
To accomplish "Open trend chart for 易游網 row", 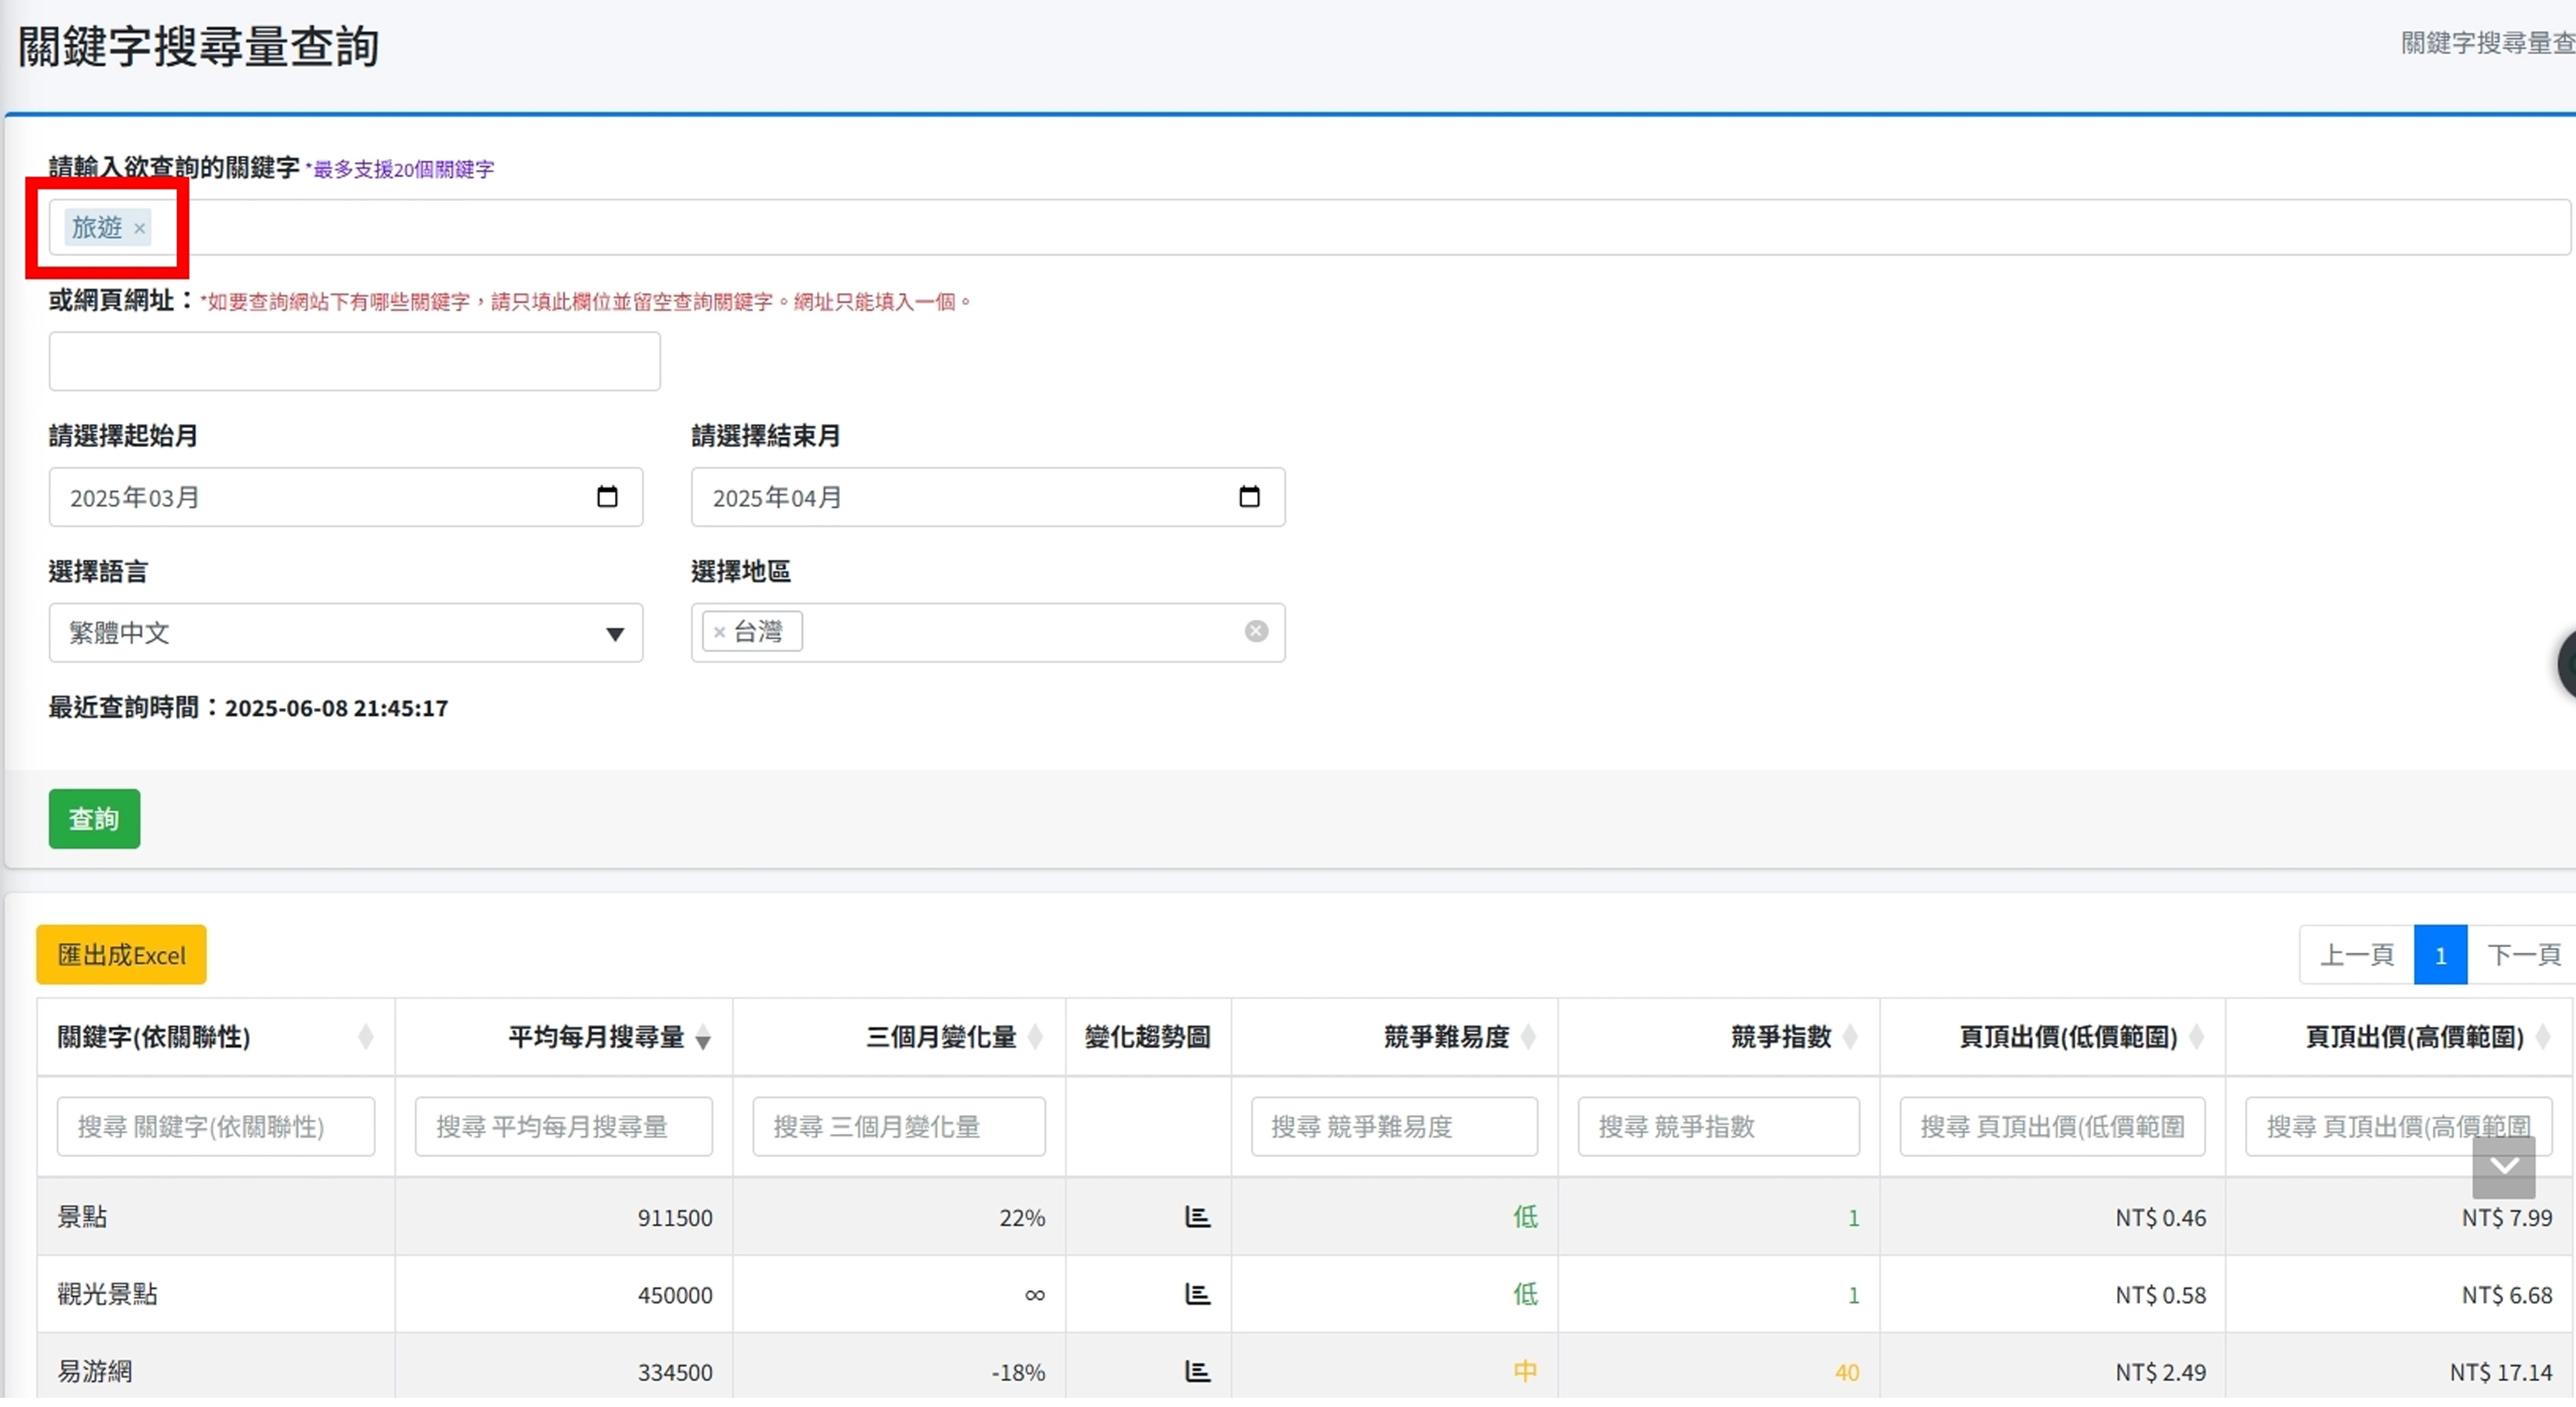I will tap(1197, 1371).
